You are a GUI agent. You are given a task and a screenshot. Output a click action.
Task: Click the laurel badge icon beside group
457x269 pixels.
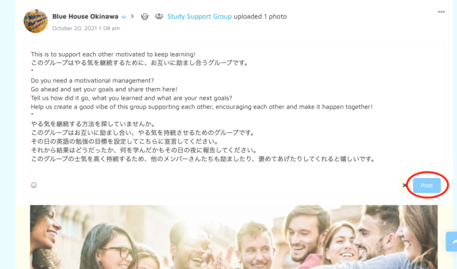click(145, 16)
